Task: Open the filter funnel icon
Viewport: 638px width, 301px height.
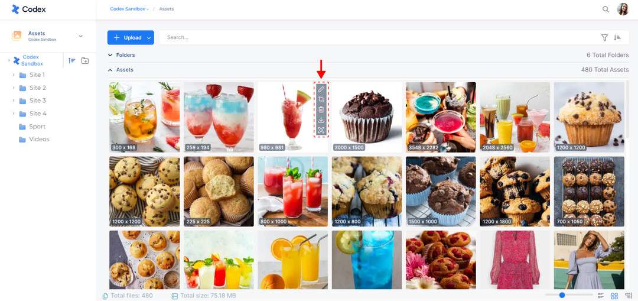Action: click(605, 37)
